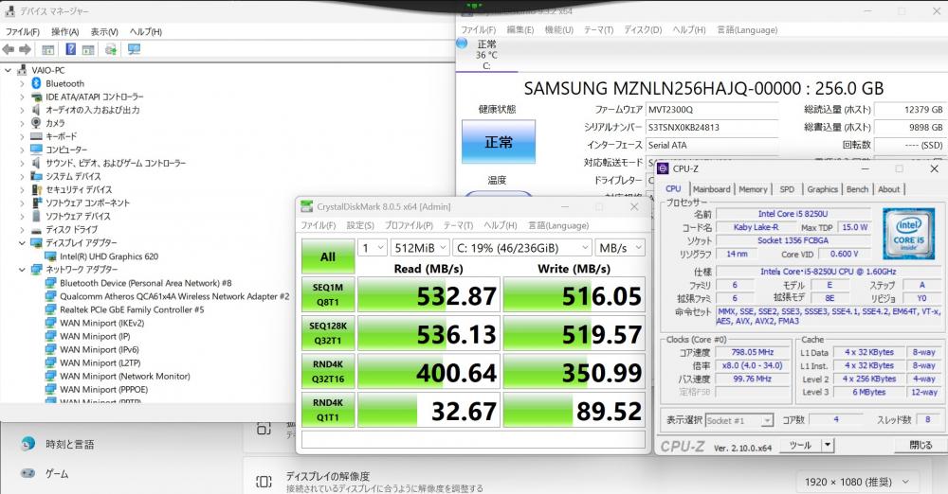Open the C: 19% drive selection dropdown
948x494 pixels.
[x=521, y=248]
